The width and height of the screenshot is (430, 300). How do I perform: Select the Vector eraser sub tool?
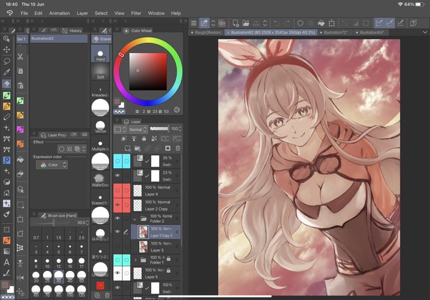tap(101, 127)
